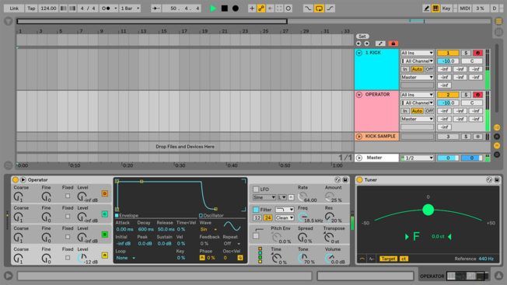The width and height of the screenshot is (507, 285).
Task: Click the Set locator button
Action: (362, 36)
